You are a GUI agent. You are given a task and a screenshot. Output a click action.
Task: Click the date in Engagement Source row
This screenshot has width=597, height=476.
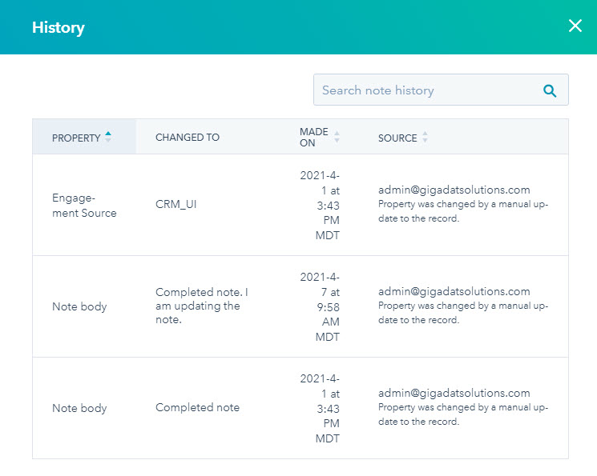click(x=320, y=206)
